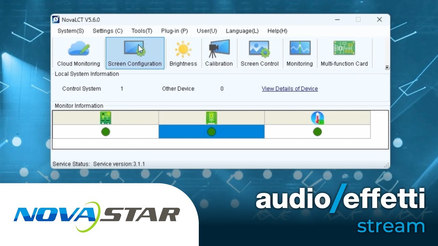Open the Plug-in (P) menu
Image resolution: width=438 pixels, height=246 pixels.
coord(175,31)
